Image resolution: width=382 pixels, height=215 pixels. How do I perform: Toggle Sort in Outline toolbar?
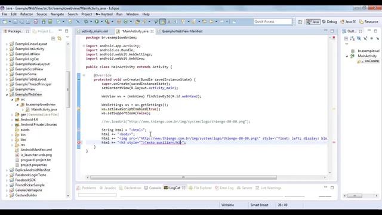(352, 38)
